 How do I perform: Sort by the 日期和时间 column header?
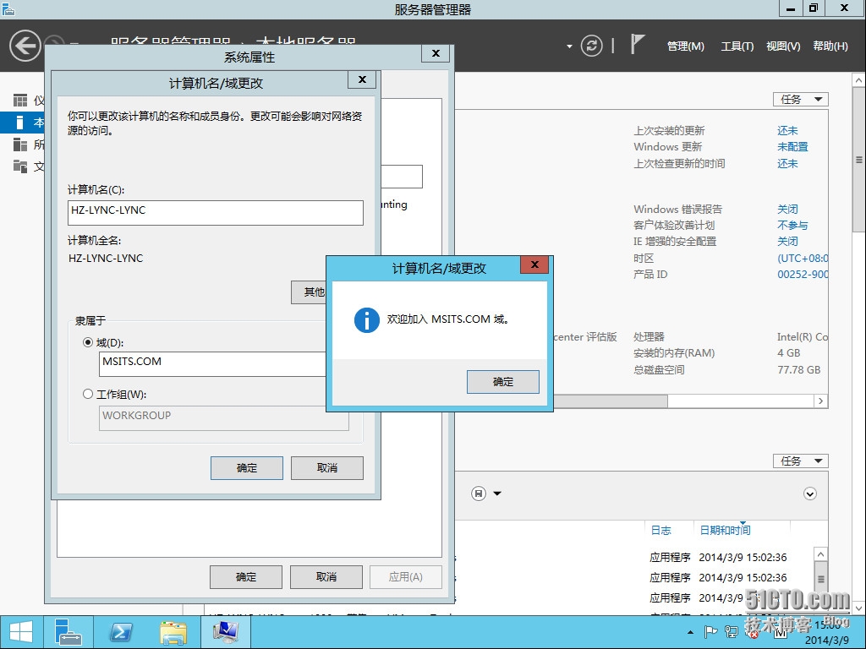(x=725, y=531)
